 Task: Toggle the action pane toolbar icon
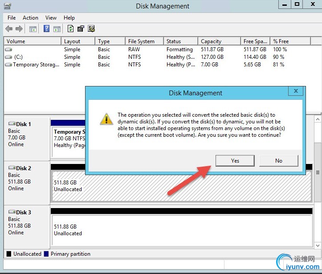pos(57,29)
